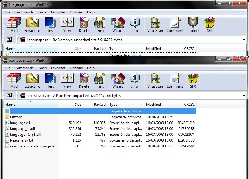Select the language_x1.dll file
The image size is (249, 179).
[x=100, y=129]
